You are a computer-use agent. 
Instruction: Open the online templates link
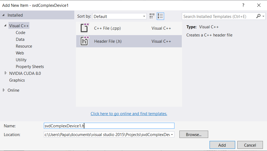click(x=129, y=114)
